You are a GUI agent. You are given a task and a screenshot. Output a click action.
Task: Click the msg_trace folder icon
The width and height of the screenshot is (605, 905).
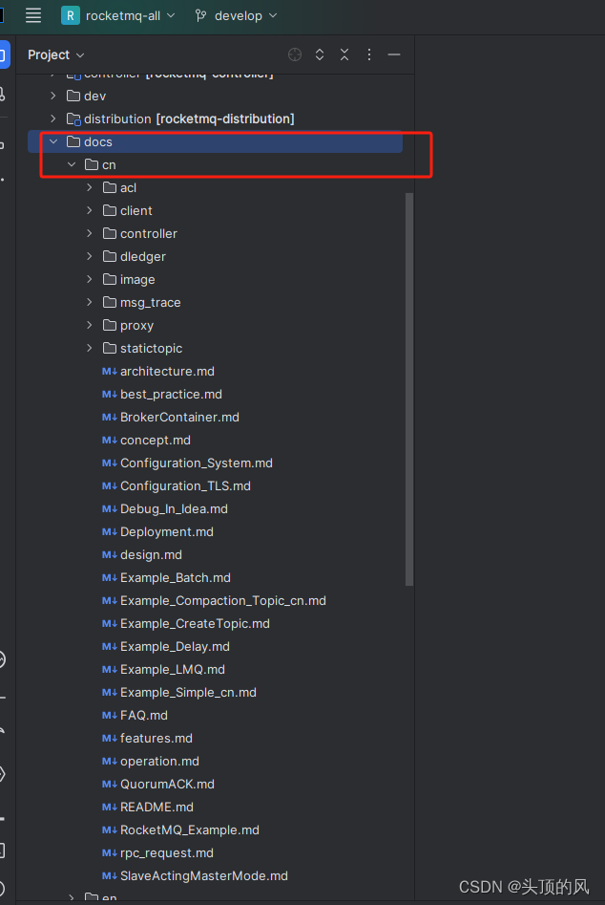pos(110,302)
